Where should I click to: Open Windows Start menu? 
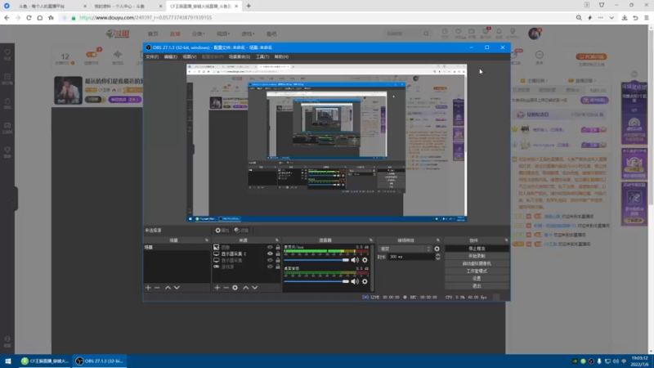click(x=8, y=361)
